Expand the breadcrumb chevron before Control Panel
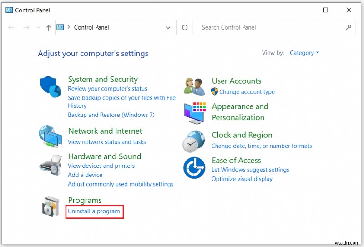Image resolution: width=364 pixels, height=247 pixels. pos(69,27)
